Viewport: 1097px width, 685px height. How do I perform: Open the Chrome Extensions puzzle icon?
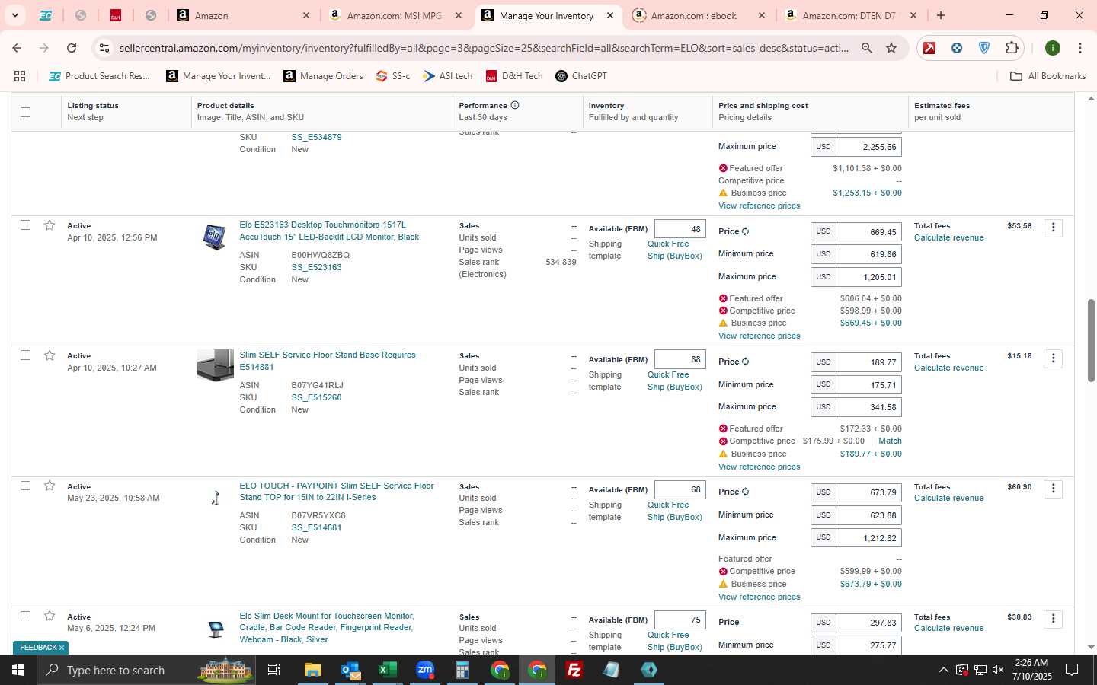(1012, 48)
